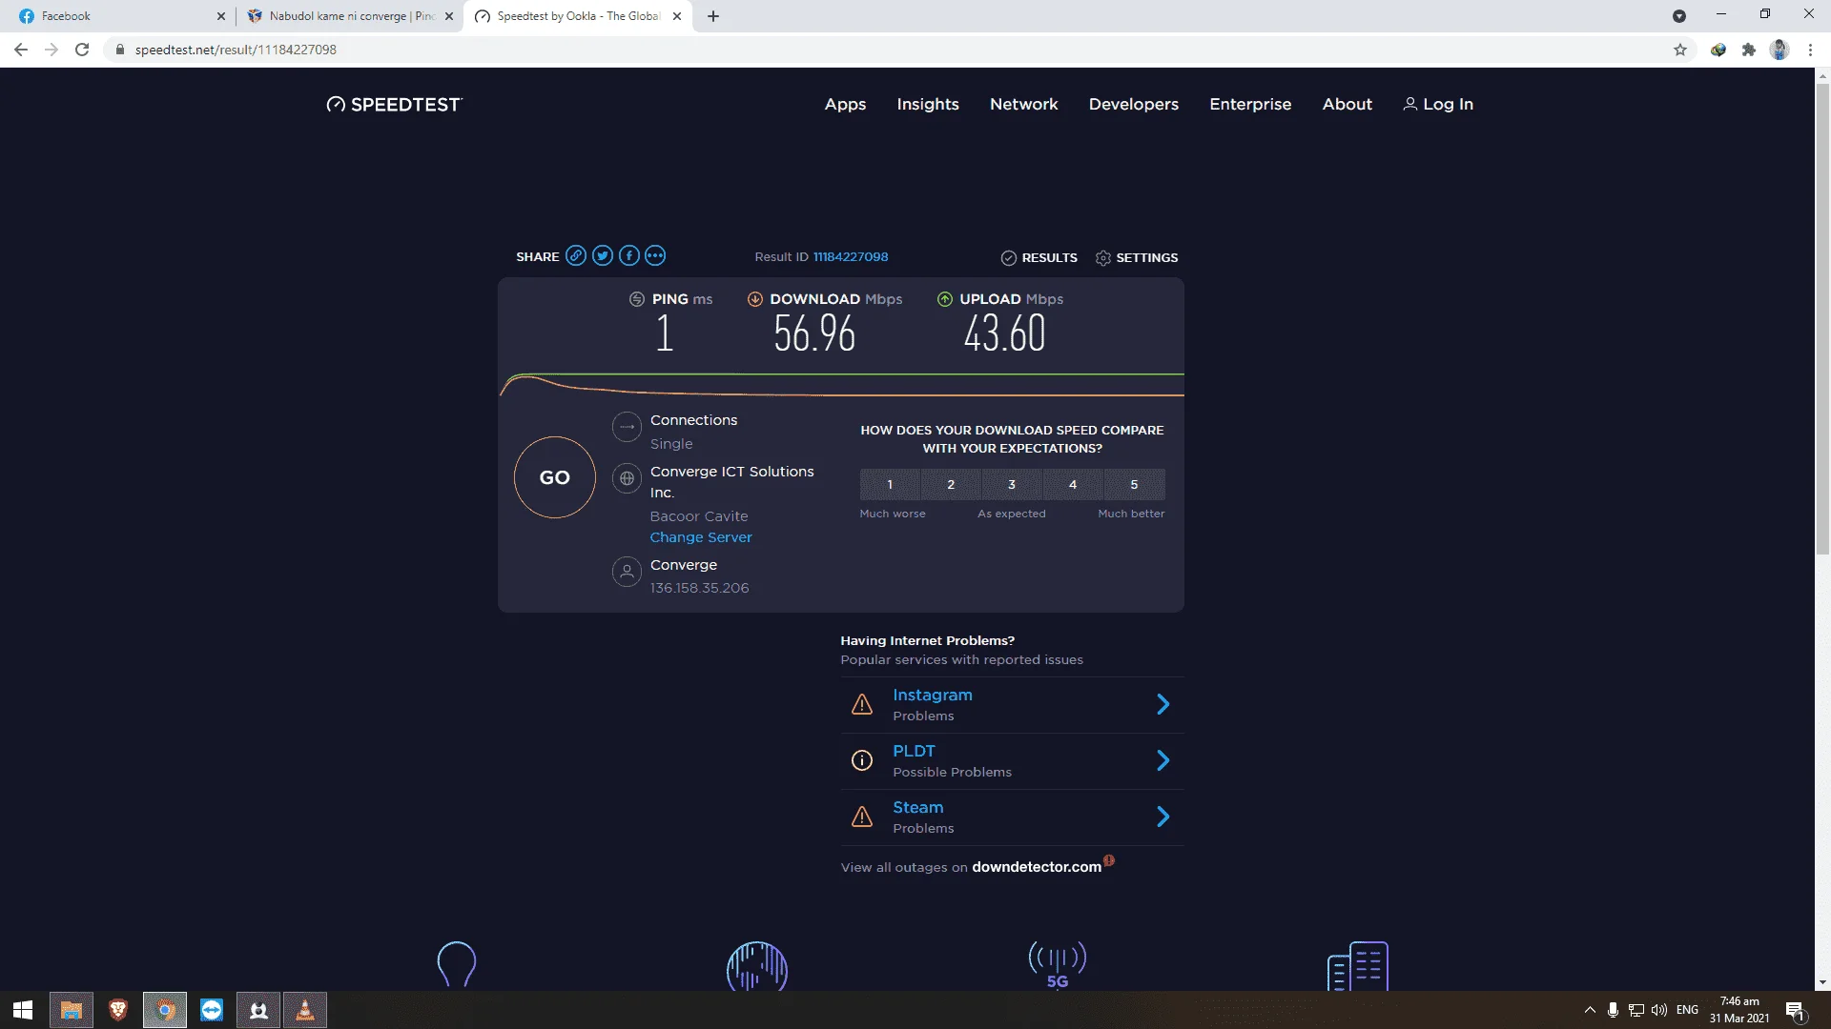The image size is (1831, 1029).
Task: Rate download speed as 1, much worse
Action: coord(890,485)
